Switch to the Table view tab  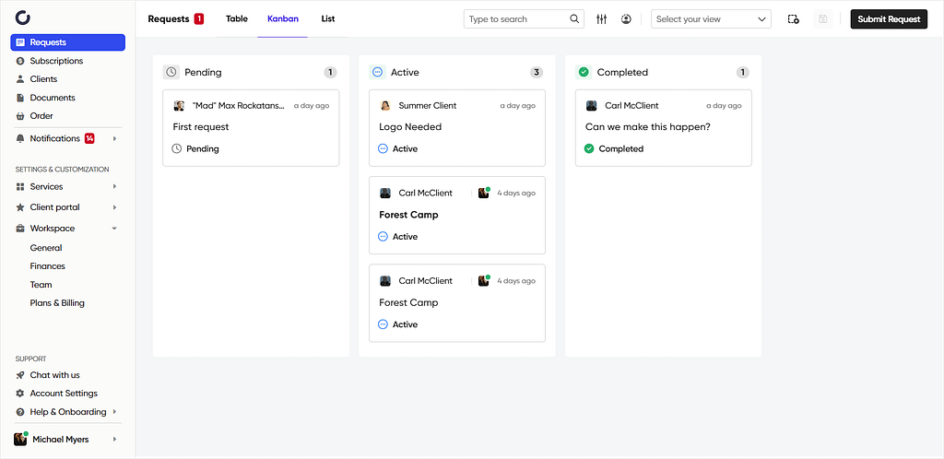point(237,18)
